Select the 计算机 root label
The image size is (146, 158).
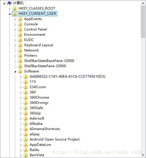tap(18, 3)
